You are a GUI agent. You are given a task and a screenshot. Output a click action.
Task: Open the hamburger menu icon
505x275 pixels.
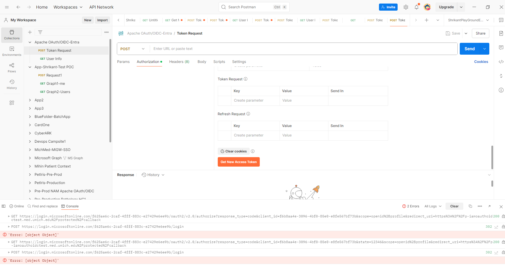click(x=7, y=7)
